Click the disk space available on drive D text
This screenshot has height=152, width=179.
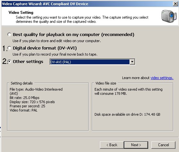127,114
